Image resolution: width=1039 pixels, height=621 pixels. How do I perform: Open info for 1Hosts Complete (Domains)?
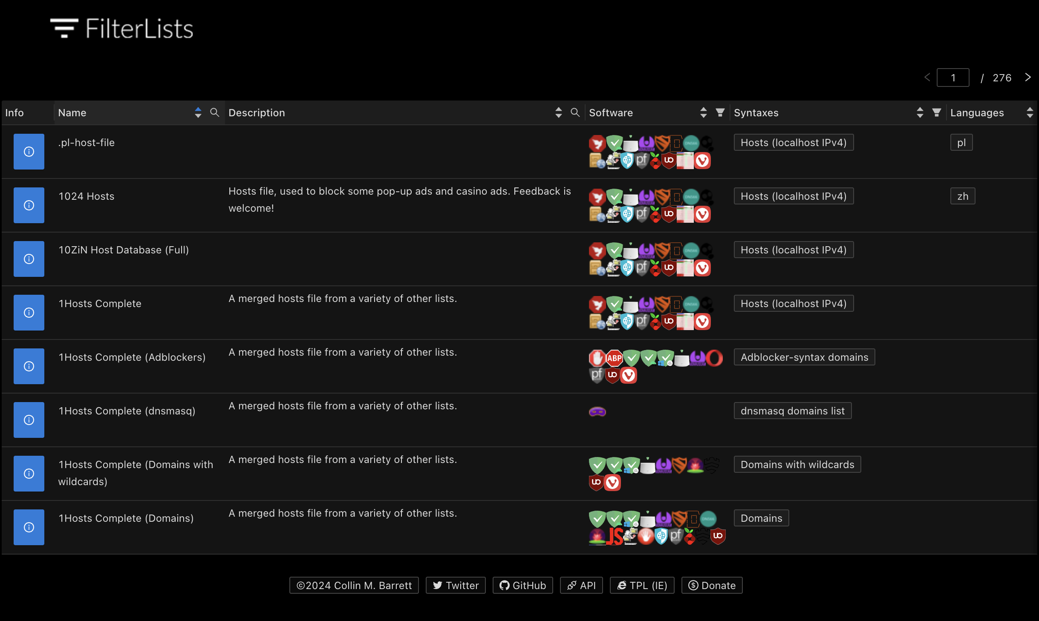click(x=29, y=527)
